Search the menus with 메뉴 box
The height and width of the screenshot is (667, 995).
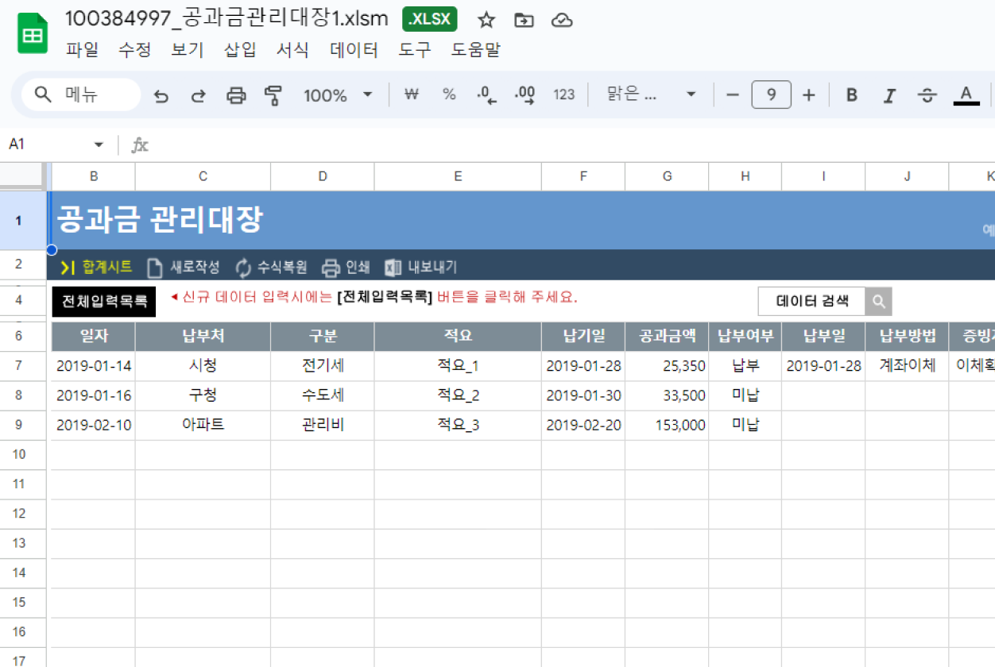coord(81,95)
